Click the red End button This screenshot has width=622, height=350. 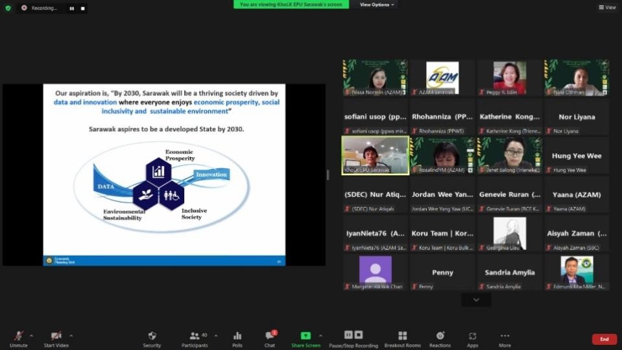[604, 339]
